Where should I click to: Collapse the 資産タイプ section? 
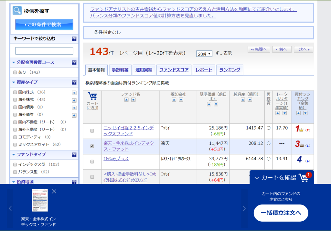coord(14,82)
